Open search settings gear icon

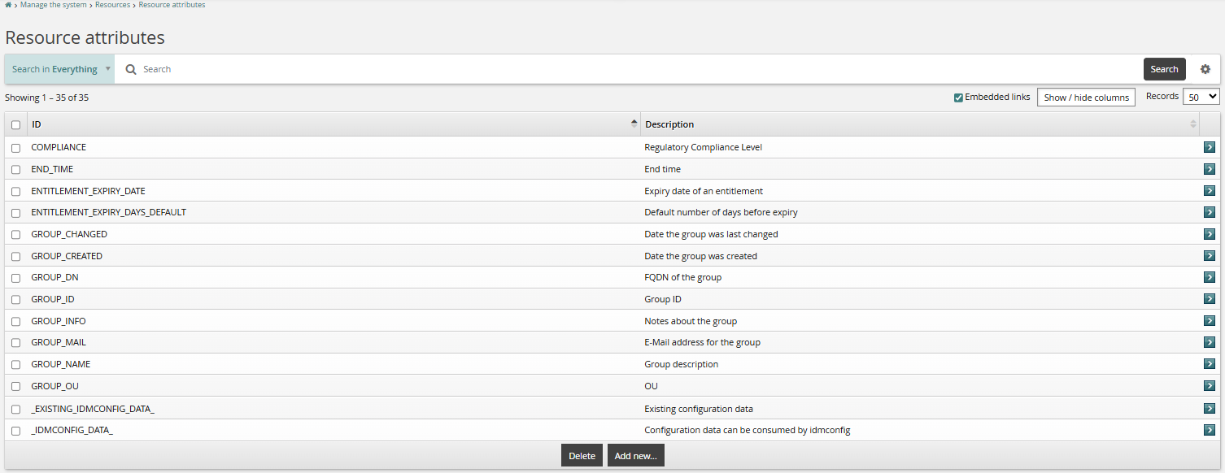click(1205, 69)
